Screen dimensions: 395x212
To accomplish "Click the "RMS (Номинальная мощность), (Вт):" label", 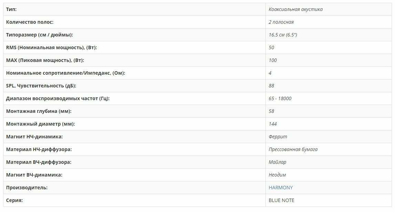I will click(x=51, y=47).
